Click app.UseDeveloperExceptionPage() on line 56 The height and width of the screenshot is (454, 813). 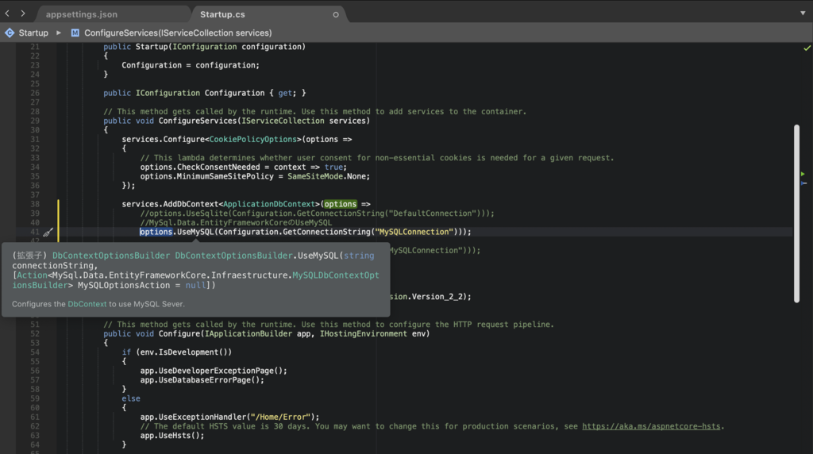tap(211, 371)
